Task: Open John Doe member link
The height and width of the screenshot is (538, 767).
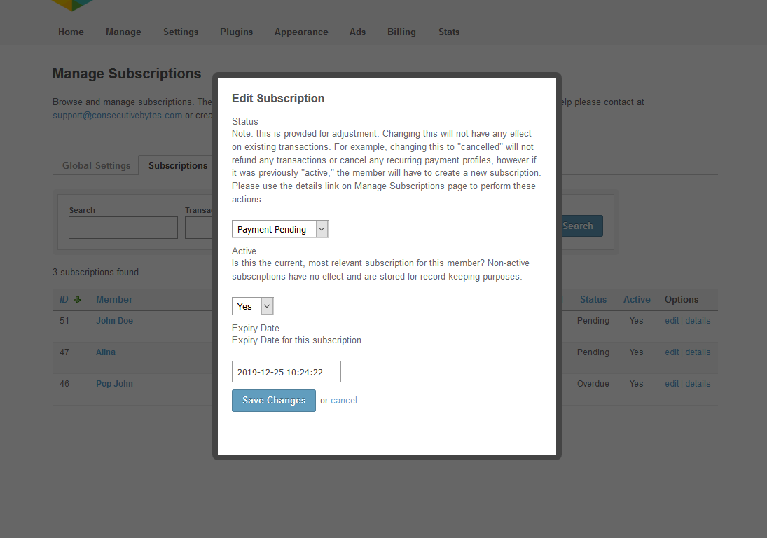Action: coord(114,321)
